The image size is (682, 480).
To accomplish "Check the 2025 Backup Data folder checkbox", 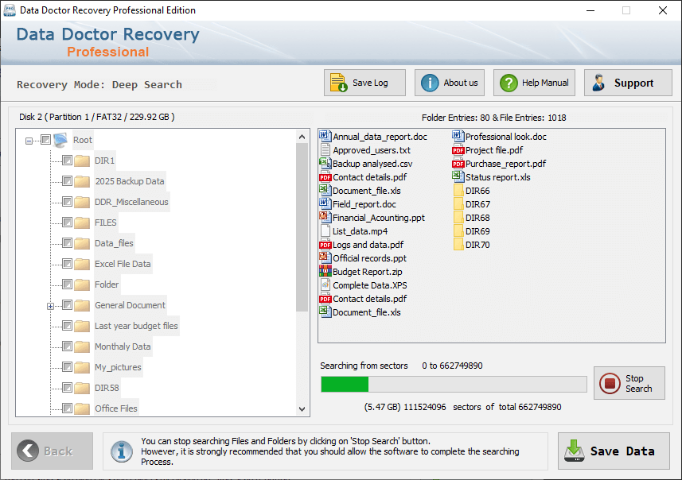I will (x=67, y=180).
